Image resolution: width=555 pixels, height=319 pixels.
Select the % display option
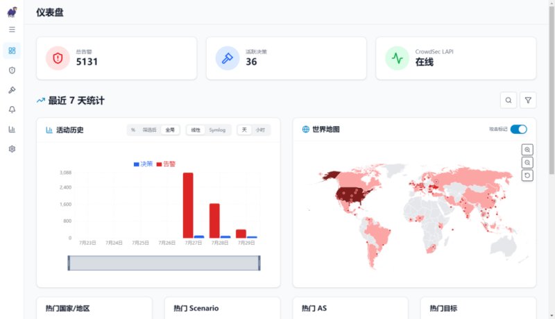click(133, 130)
